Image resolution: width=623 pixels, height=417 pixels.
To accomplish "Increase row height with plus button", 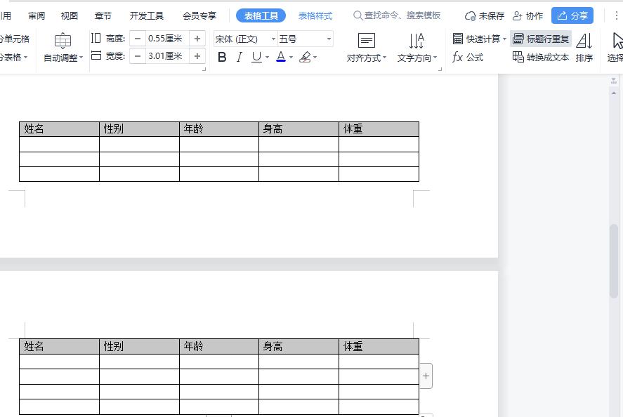I will pyautogui.click(x=197, y=39).
